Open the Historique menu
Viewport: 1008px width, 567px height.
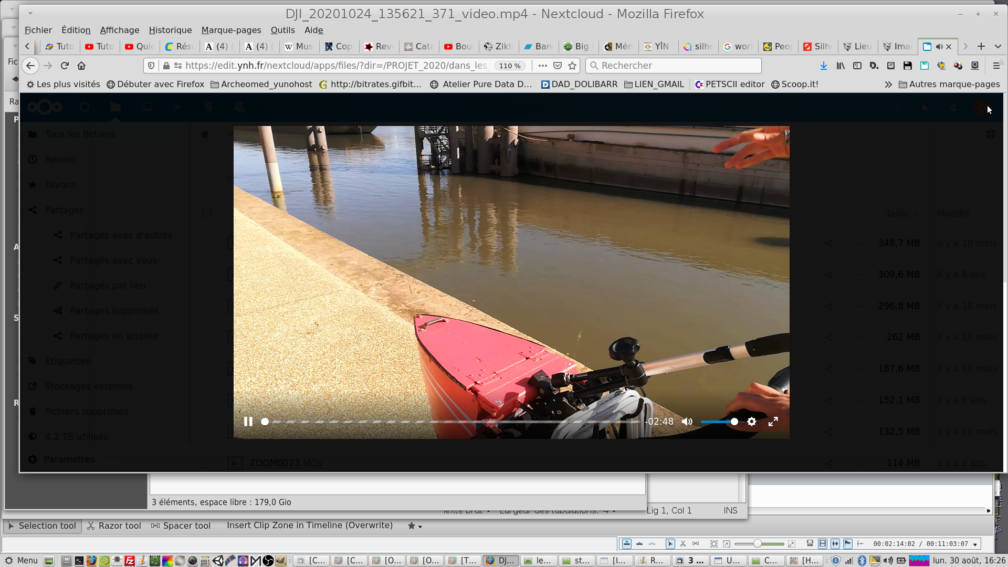(x=170, y=30)
